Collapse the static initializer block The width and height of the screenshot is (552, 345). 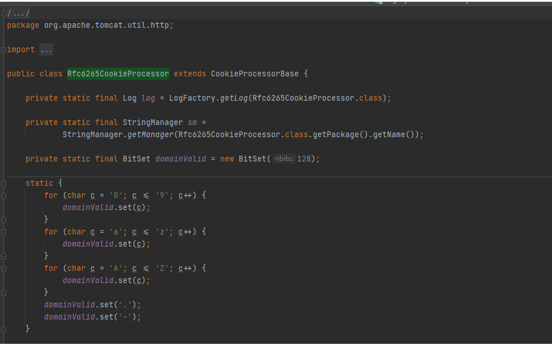[3, 183]
